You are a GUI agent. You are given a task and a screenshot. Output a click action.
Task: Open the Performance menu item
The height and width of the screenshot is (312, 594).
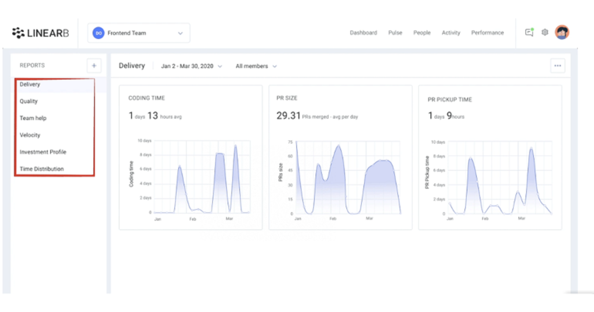[487, 33]
